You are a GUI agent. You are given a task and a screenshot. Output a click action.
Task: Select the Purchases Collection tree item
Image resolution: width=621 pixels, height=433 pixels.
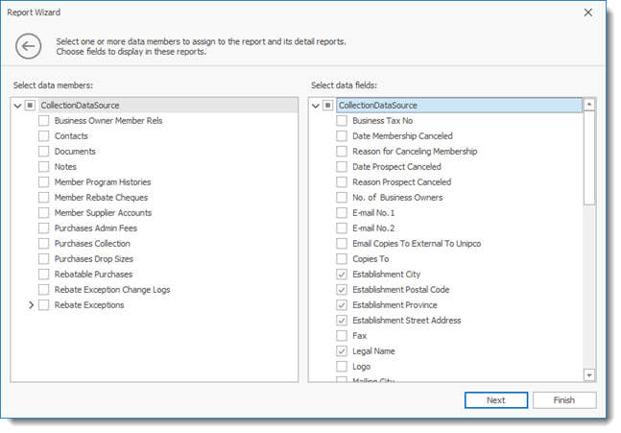[x=94, y=244]
